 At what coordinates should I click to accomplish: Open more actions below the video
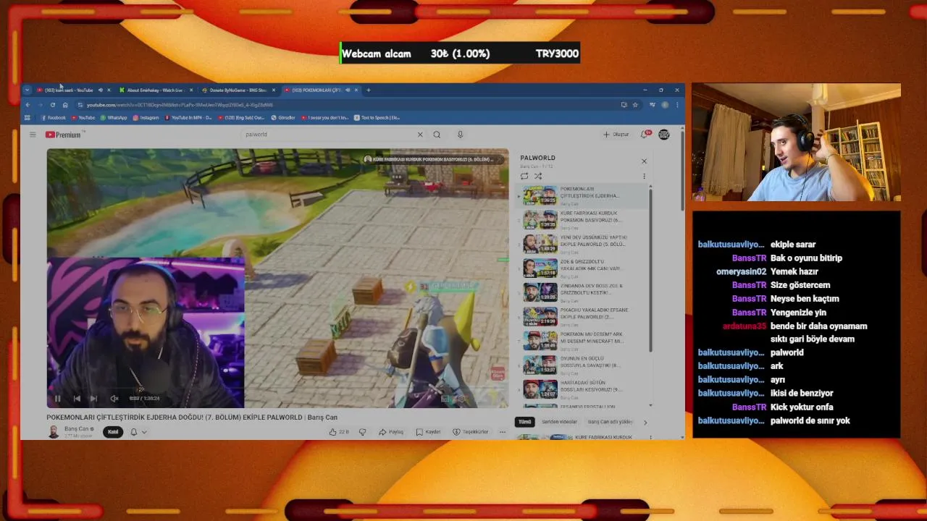(503, 432)
